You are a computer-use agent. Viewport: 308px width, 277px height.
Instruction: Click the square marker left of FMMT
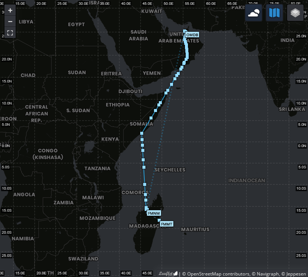159,221
